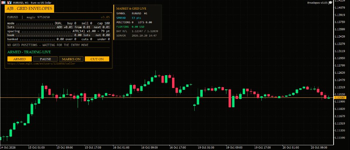
Task: Open the mql5.com seller link
Action: 41,64
